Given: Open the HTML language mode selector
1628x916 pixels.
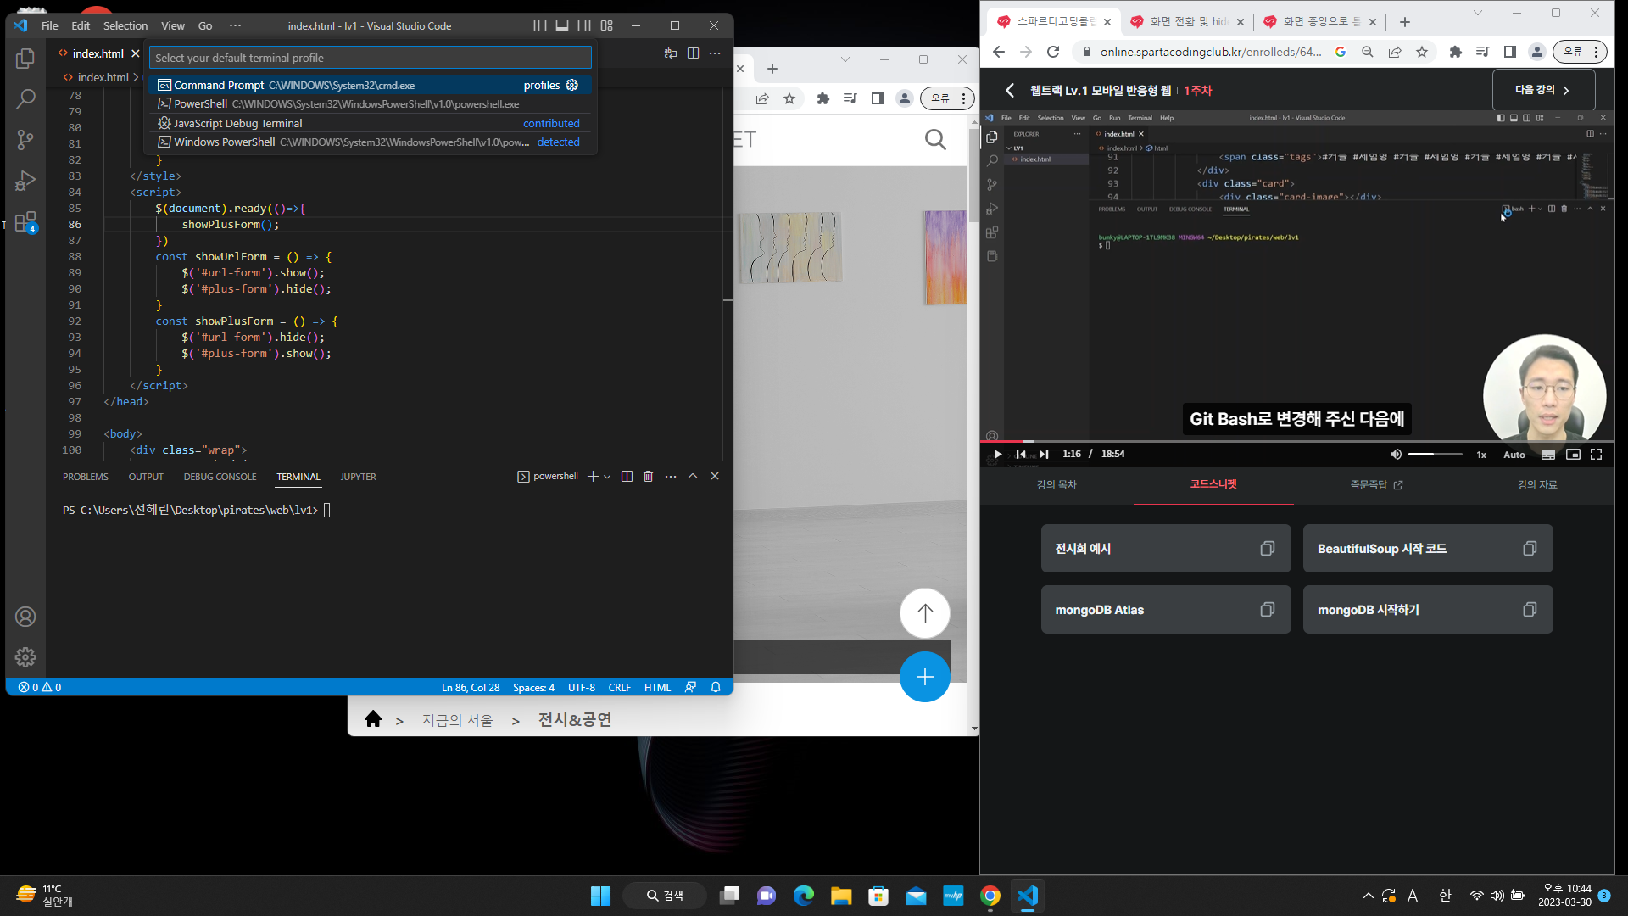Looking at the screenshot, I should (x=657, y=687).
